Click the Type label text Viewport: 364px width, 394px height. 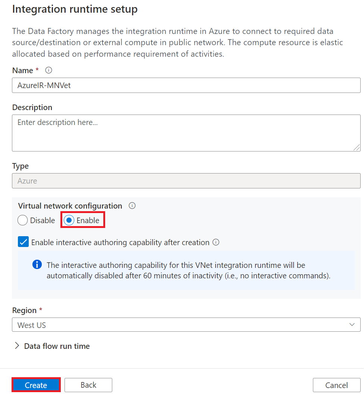coord(21,166)
